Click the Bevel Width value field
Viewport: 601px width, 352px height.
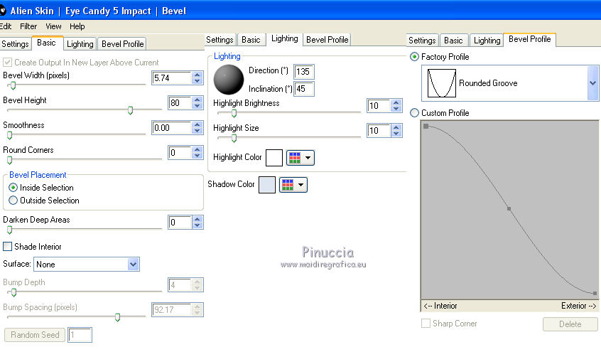pyautogui.click(x=172, y=78)
